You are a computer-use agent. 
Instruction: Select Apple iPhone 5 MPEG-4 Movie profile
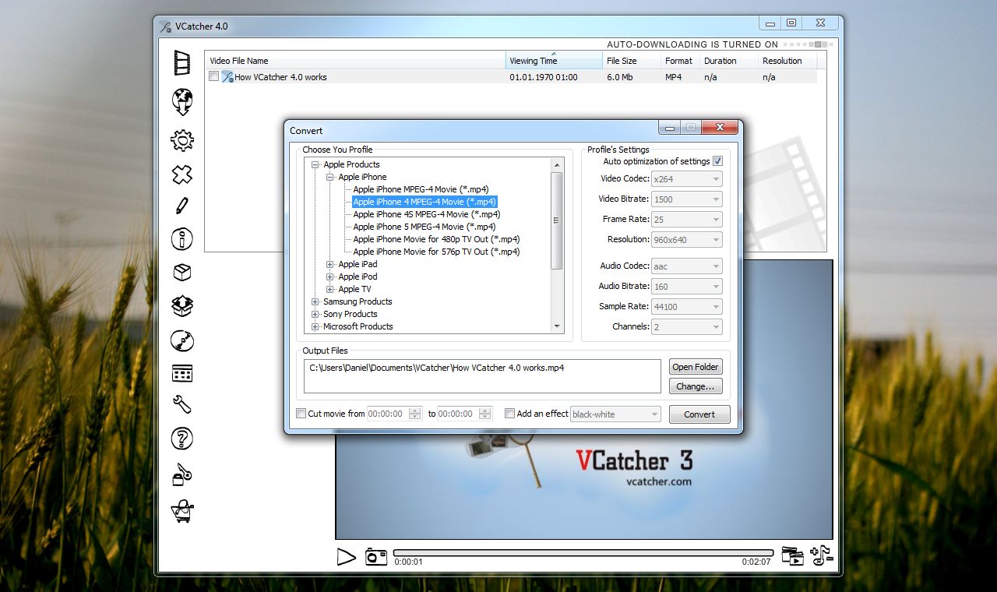coord(424,227)
